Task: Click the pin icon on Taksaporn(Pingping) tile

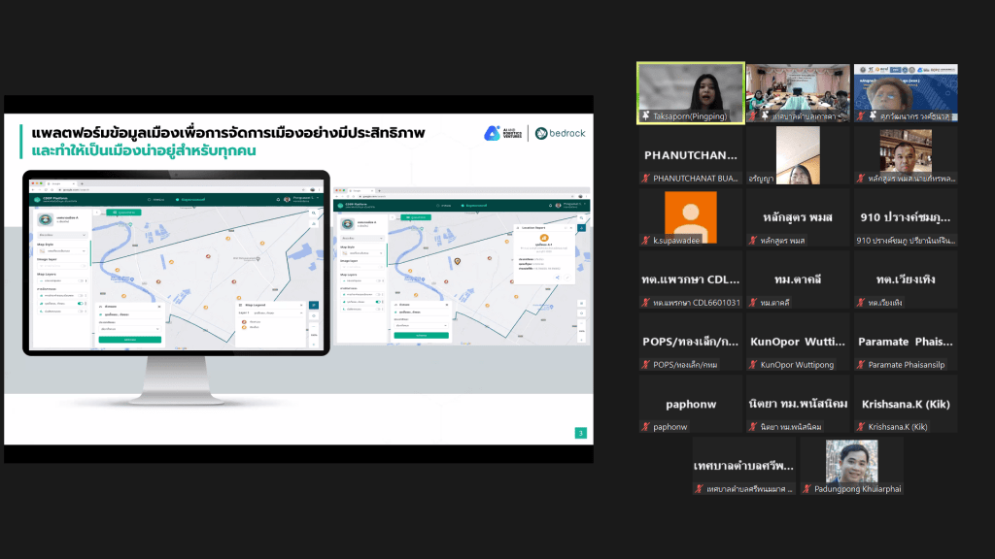Action: 644,115
